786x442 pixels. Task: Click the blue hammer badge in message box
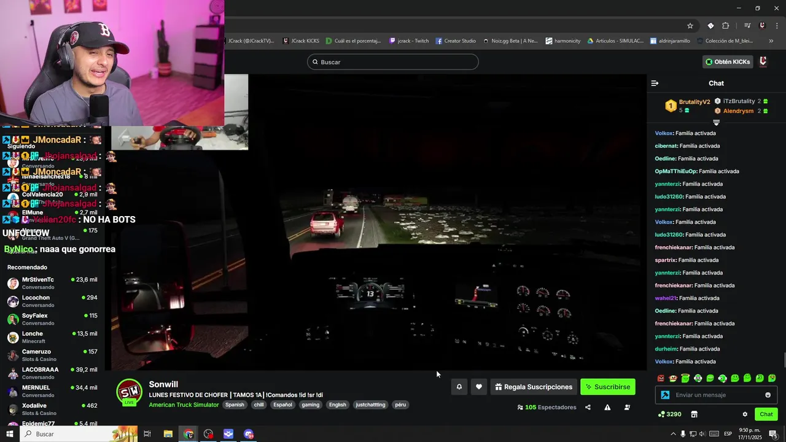(x=665, y=395)
